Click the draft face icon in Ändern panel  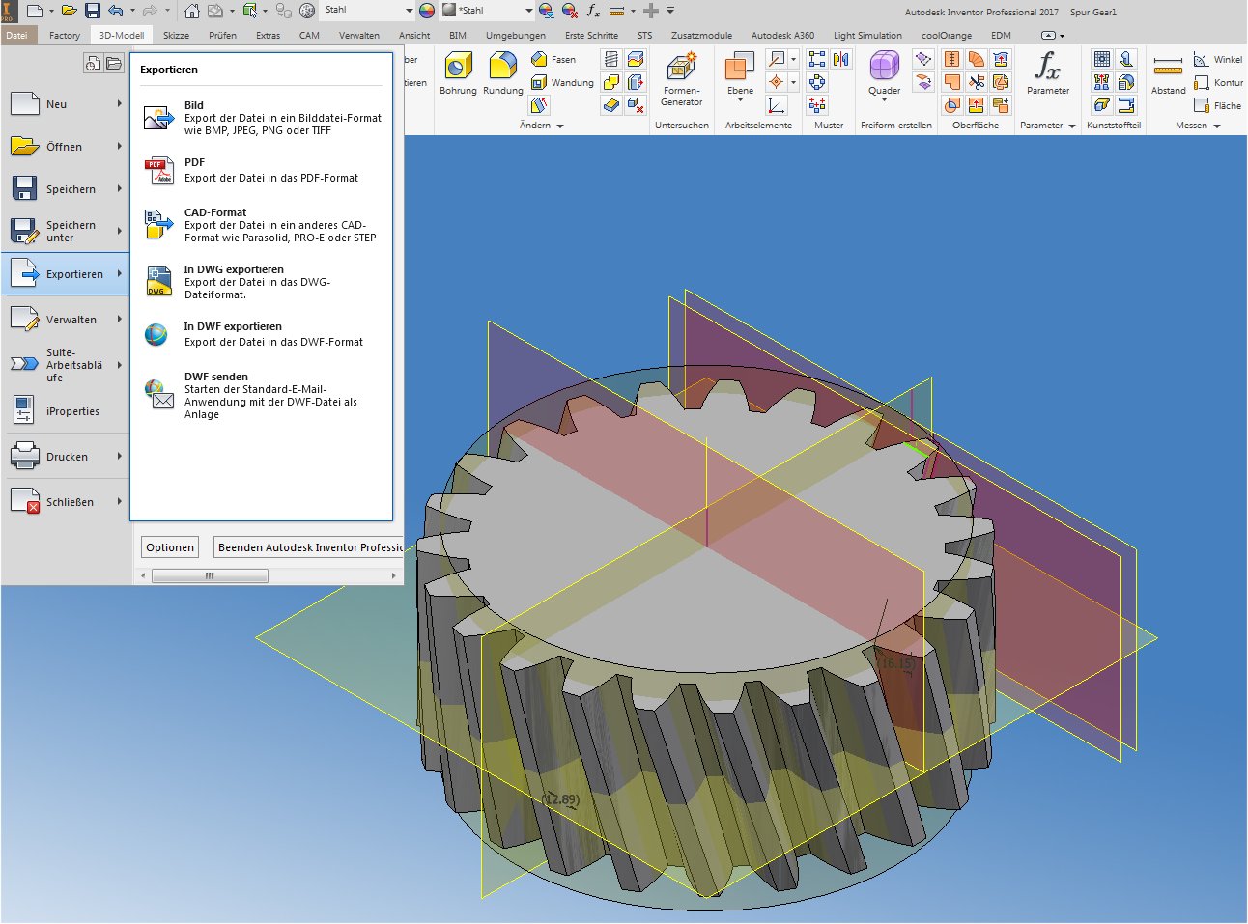(x=540, y=105)
